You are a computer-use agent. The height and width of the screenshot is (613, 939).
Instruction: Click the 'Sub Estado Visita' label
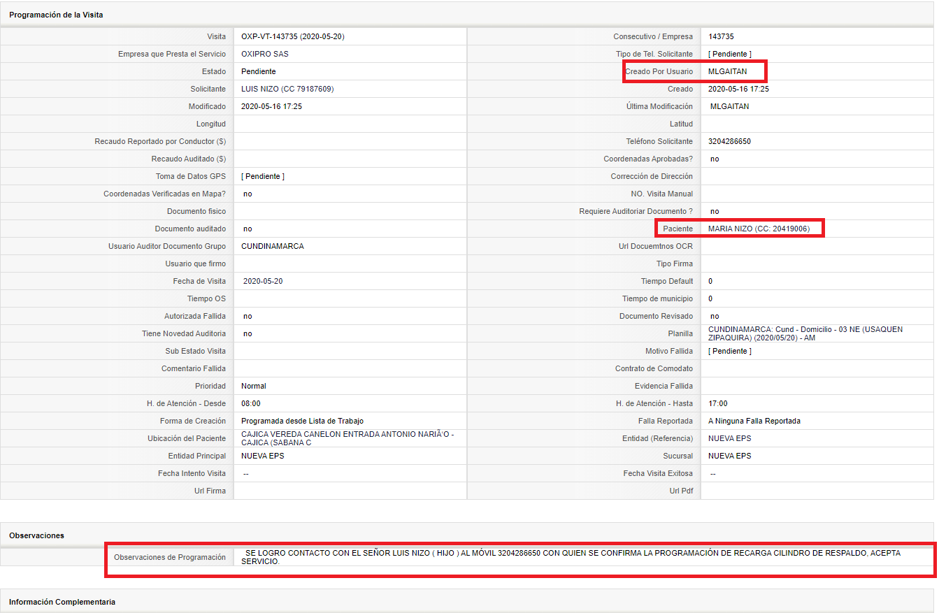[x=195, y=351]
